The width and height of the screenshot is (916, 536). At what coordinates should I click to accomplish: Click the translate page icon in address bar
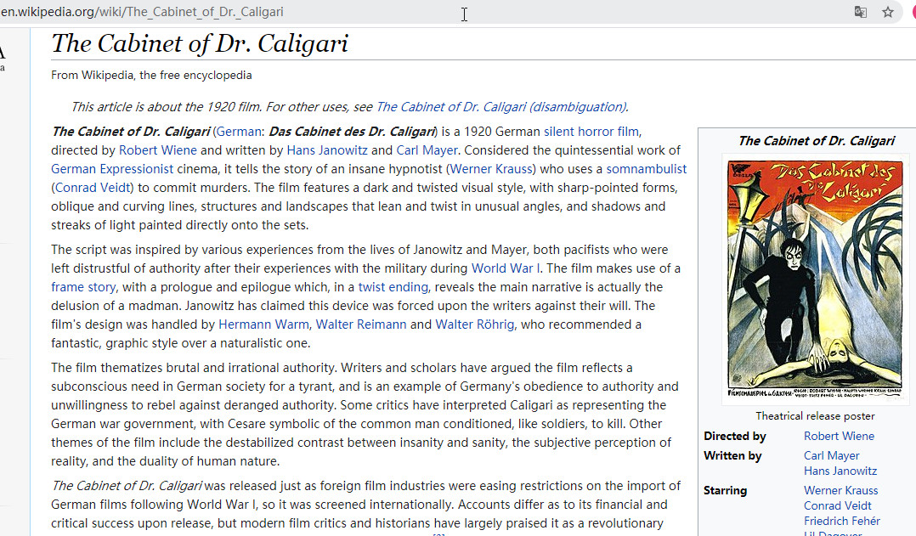pyautogui.click(x=861, y=12)
